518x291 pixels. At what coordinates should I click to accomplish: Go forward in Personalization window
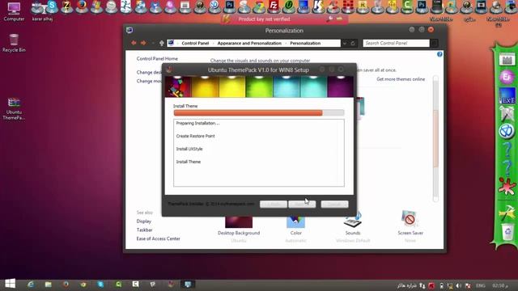tap(143, 43)
